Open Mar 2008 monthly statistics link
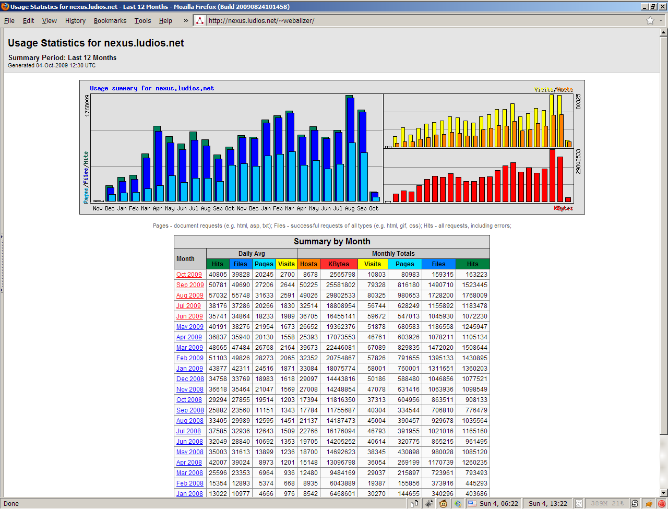 (189, 473)
